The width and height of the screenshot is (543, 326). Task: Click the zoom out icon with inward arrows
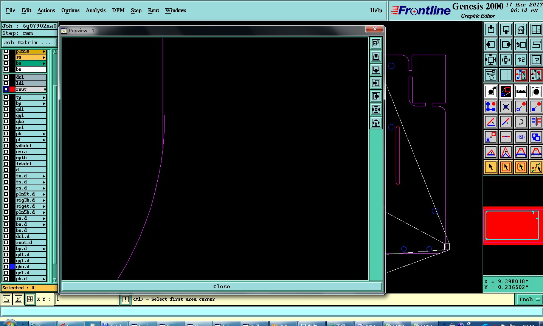tap(506, 59)
